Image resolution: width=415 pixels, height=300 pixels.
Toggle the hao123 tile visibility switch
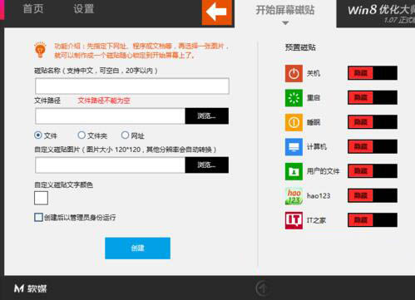click(x=373, y=195)
